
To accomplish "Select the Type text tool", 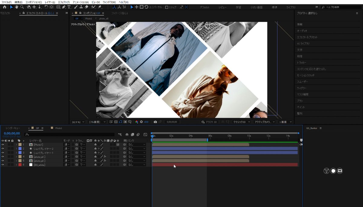I will point(69,7).
